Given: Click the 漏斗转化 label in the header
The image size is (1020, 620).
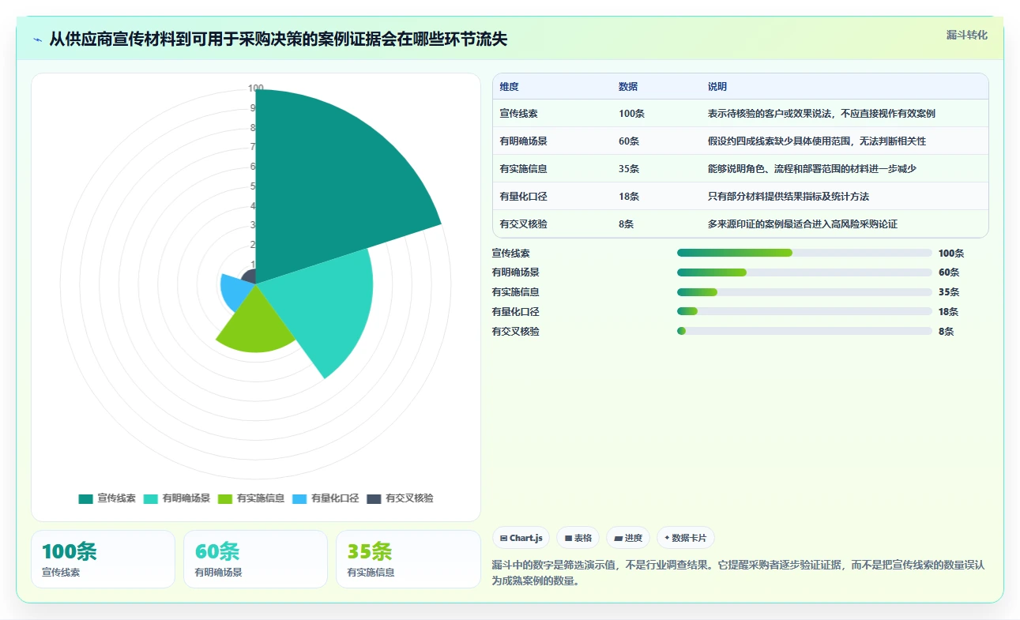Looking at the screenshot, I should tap(967, 35).
